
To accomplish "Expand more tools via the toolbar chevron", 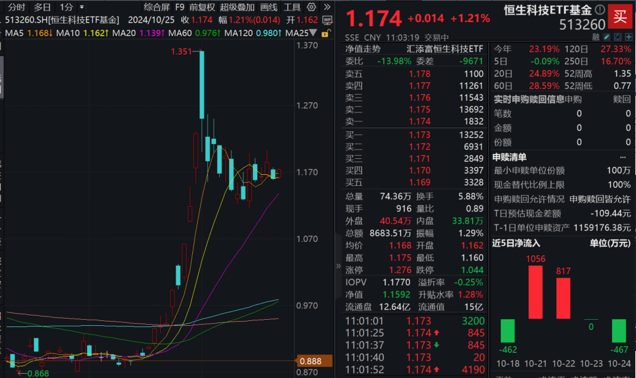I will [326, 7].
